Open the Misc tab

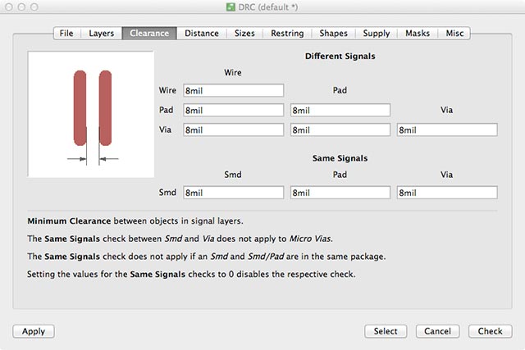tap(454, 34)
